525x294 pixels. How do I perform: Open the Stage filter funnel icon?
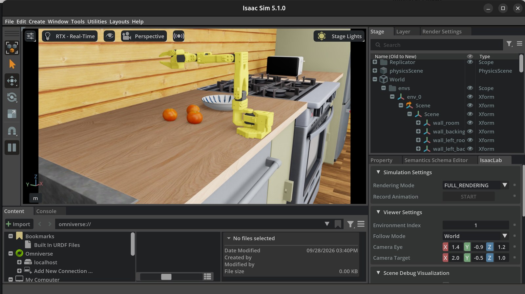509,44
